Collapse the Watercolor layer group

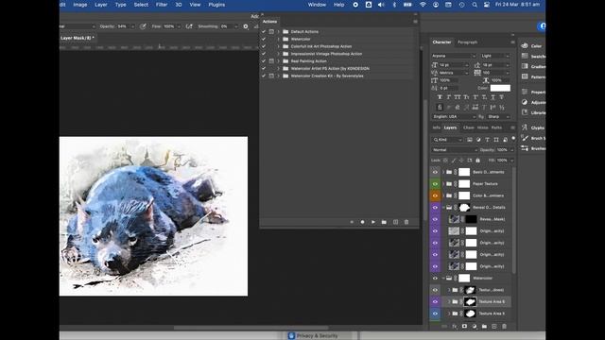(x=443, y=279)
